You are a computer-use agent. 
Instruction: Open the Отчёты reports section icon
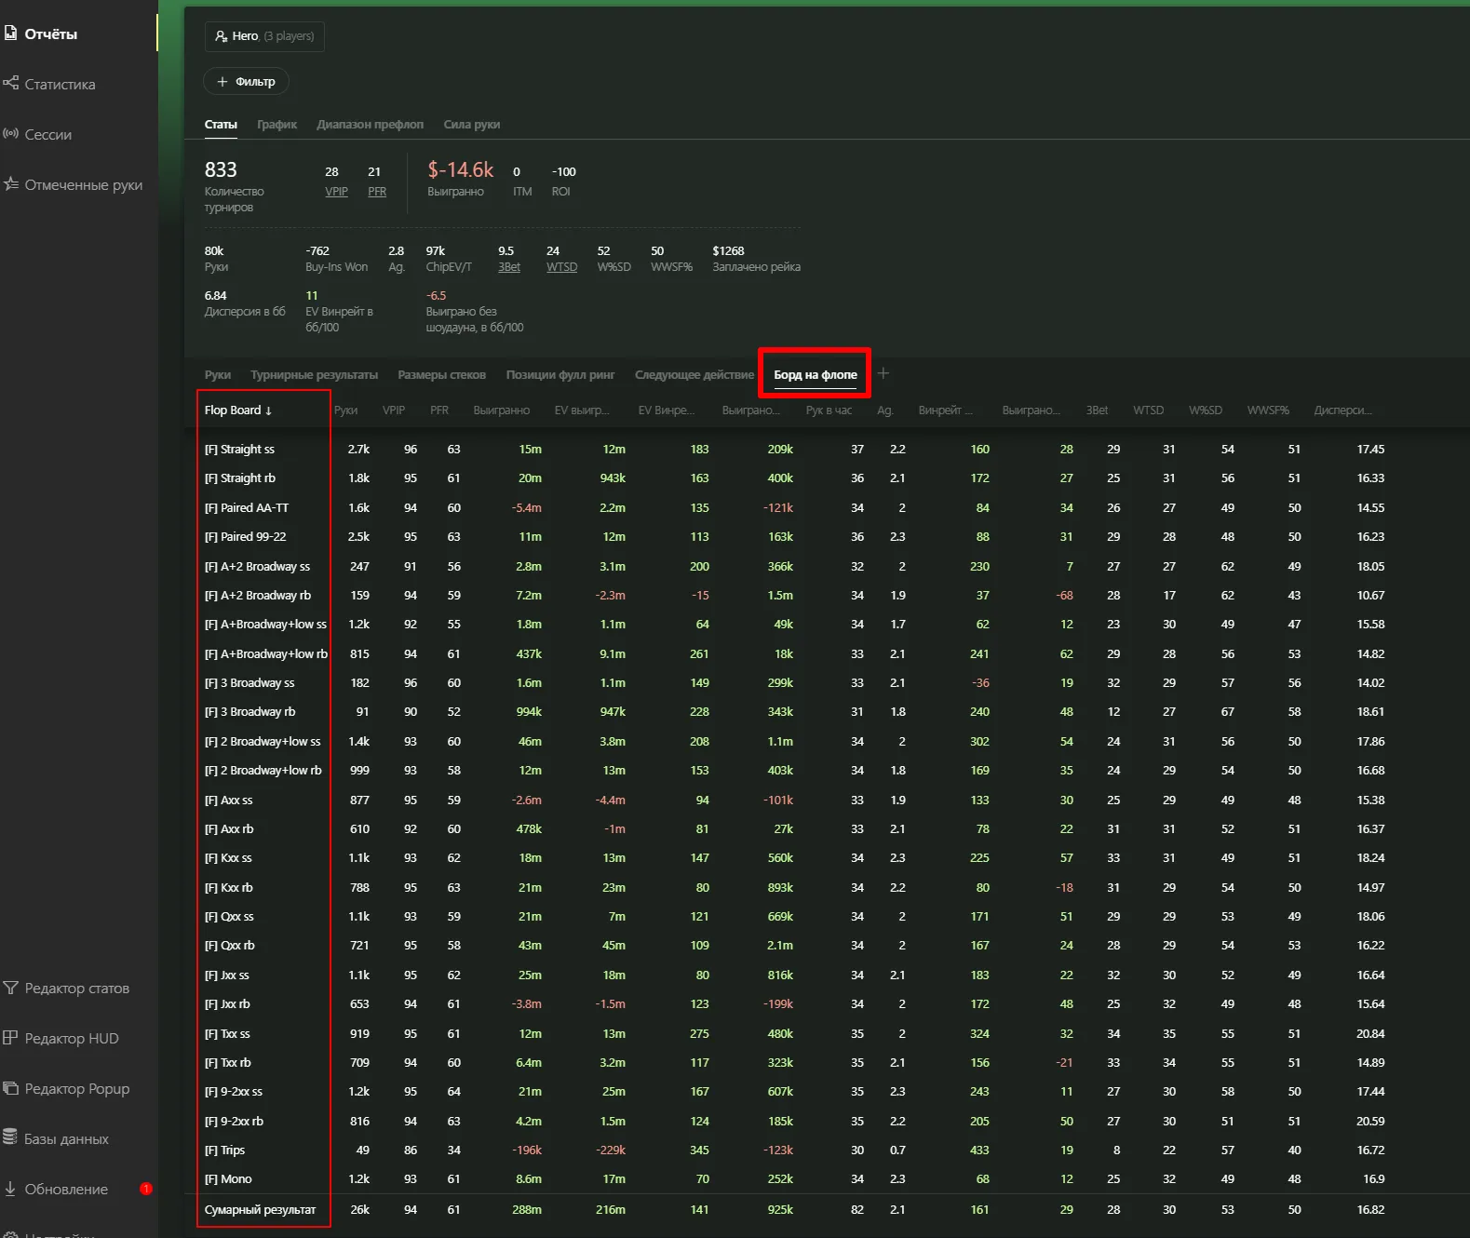coord(11,34)
